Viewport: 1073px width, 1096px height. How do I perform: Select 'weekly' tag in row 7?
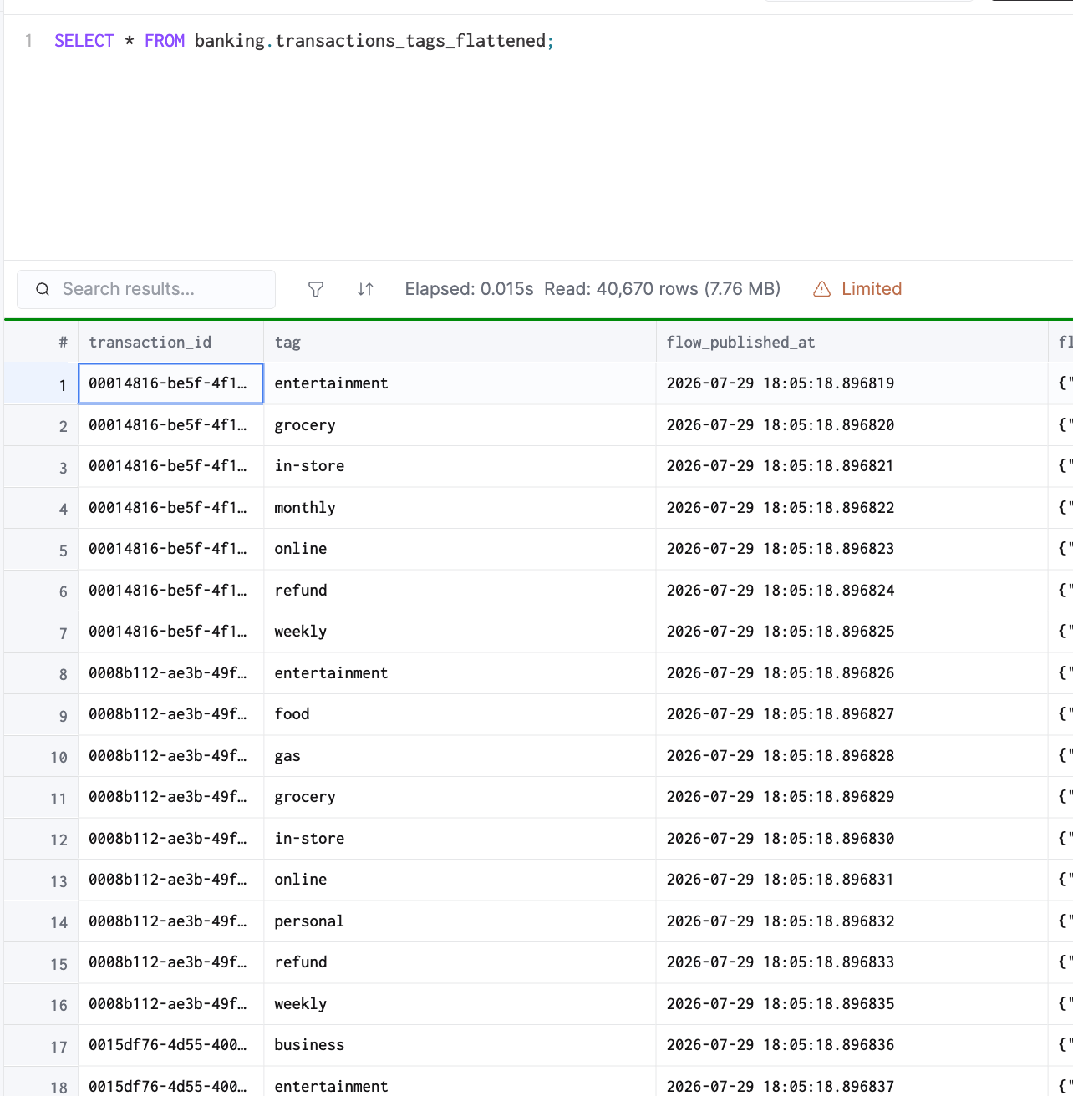301,632
